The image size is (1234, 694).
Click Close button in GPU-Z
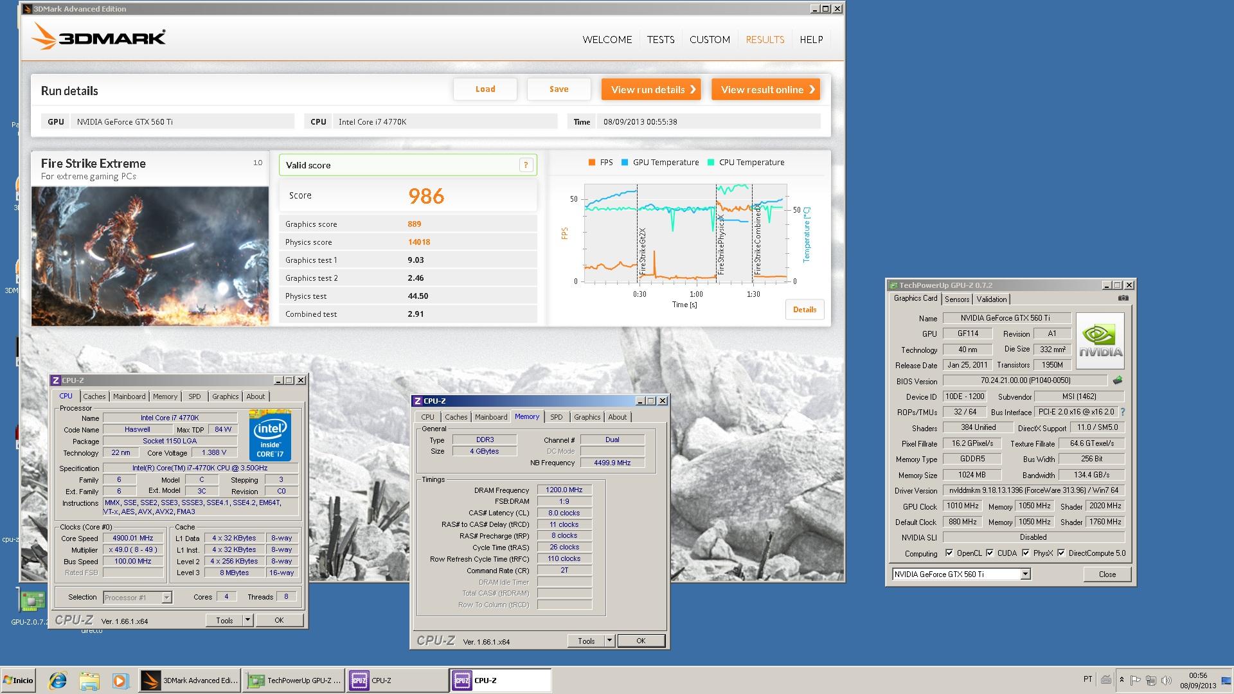click(1107, 574)
